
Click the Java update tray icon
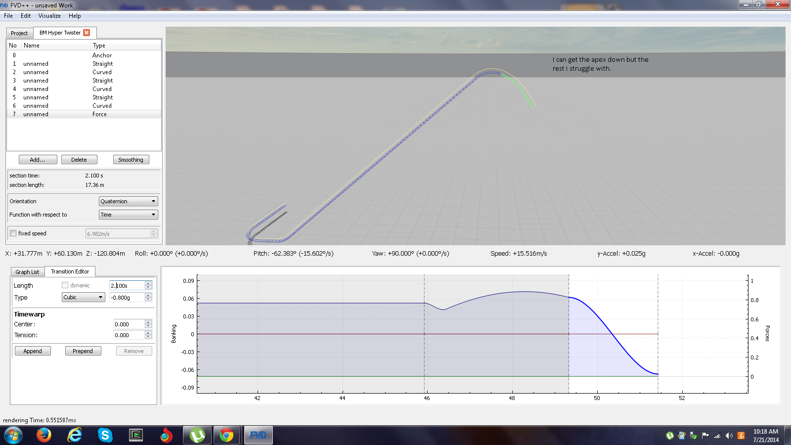coord(741,436)
